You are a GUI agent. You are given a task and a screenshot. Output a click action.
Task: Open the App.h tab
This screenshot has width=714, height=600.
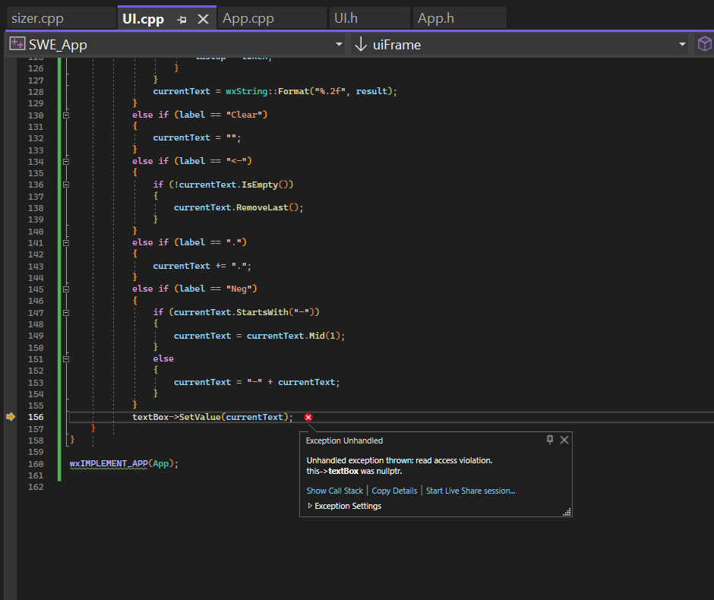(435, 17)
